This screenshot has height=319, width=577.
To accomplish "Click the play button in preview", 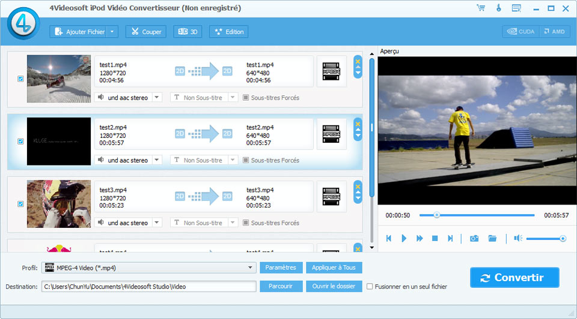I will coord(404,239).
